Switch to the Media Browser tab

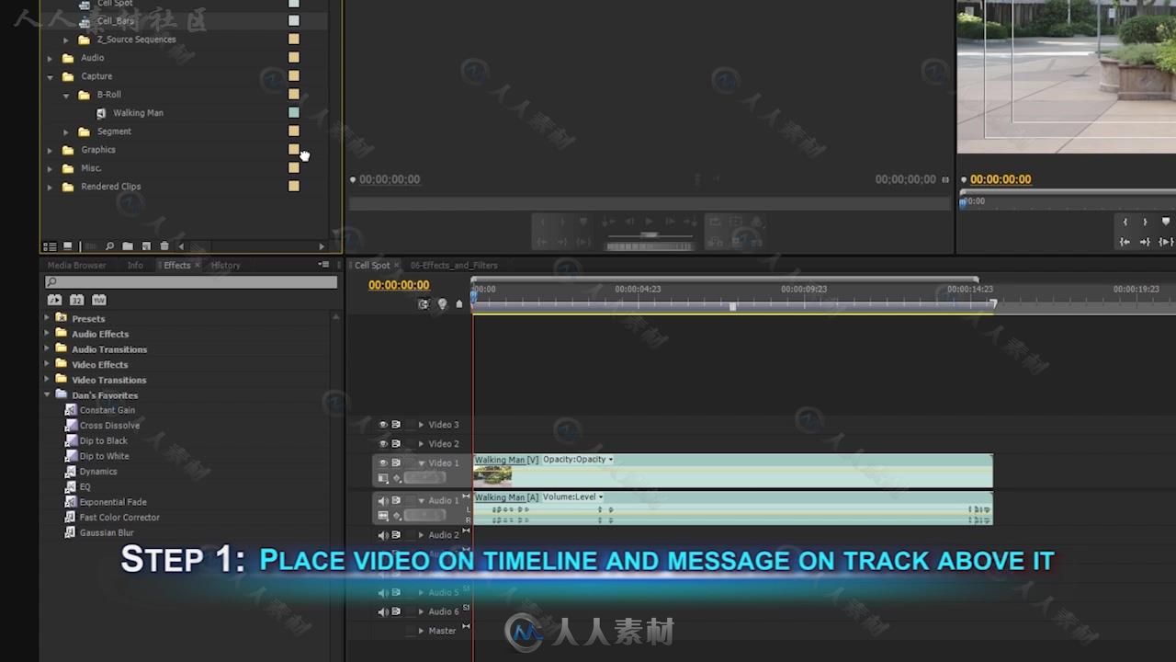77,266
